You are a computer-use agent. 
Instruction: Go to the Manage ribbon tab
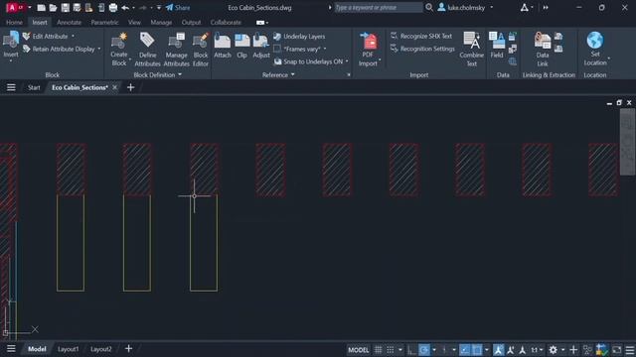coord(161,22)
